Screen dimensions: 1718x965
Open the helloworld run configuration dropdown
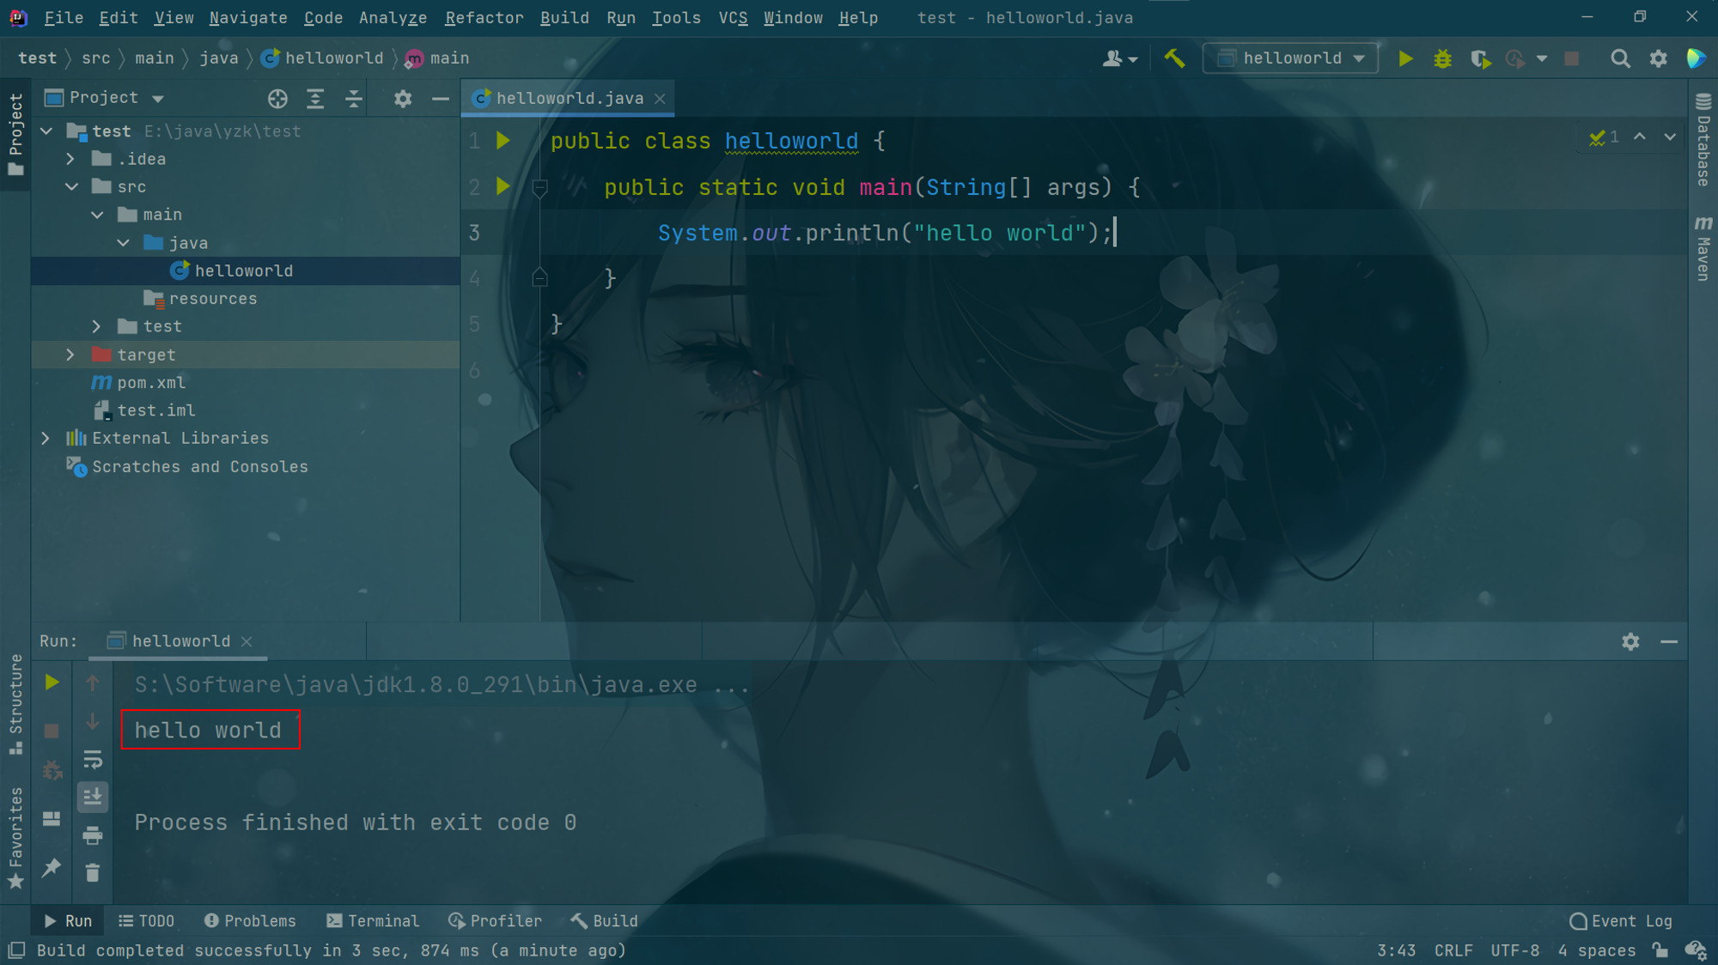click(x=1291, y=58)
